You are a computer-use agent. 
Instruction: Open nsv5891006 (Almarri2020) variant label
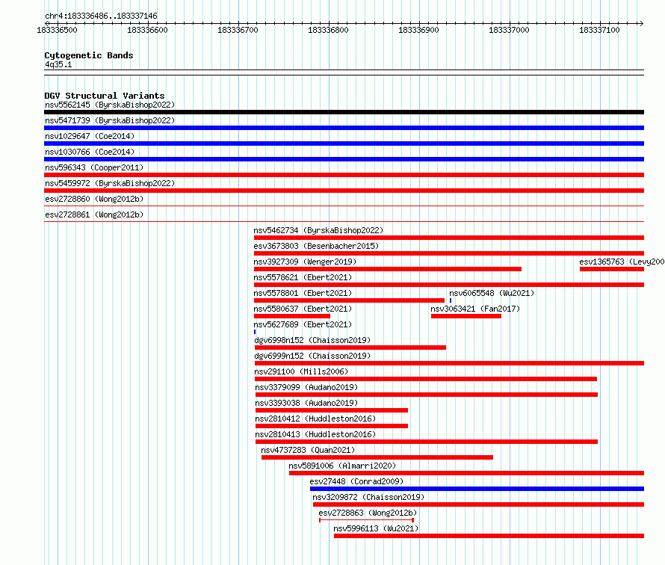pos(342,466)
